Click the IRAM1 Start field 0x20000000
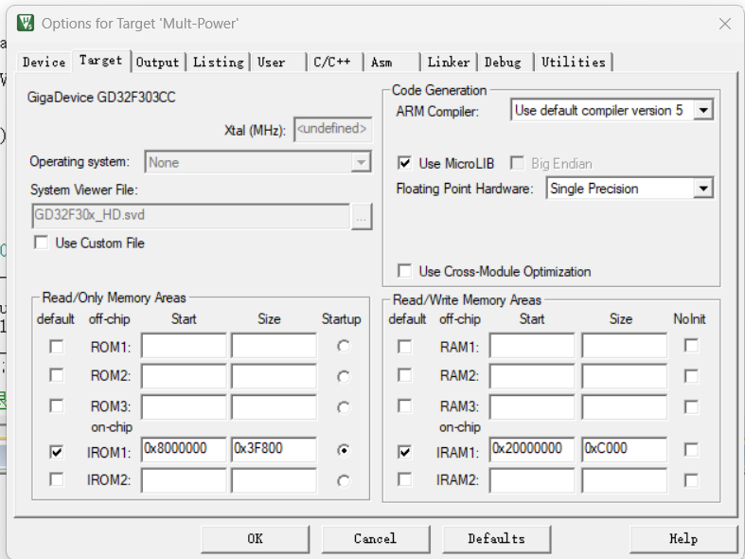Viewport: 745px width, 559px height. point(532,449)
